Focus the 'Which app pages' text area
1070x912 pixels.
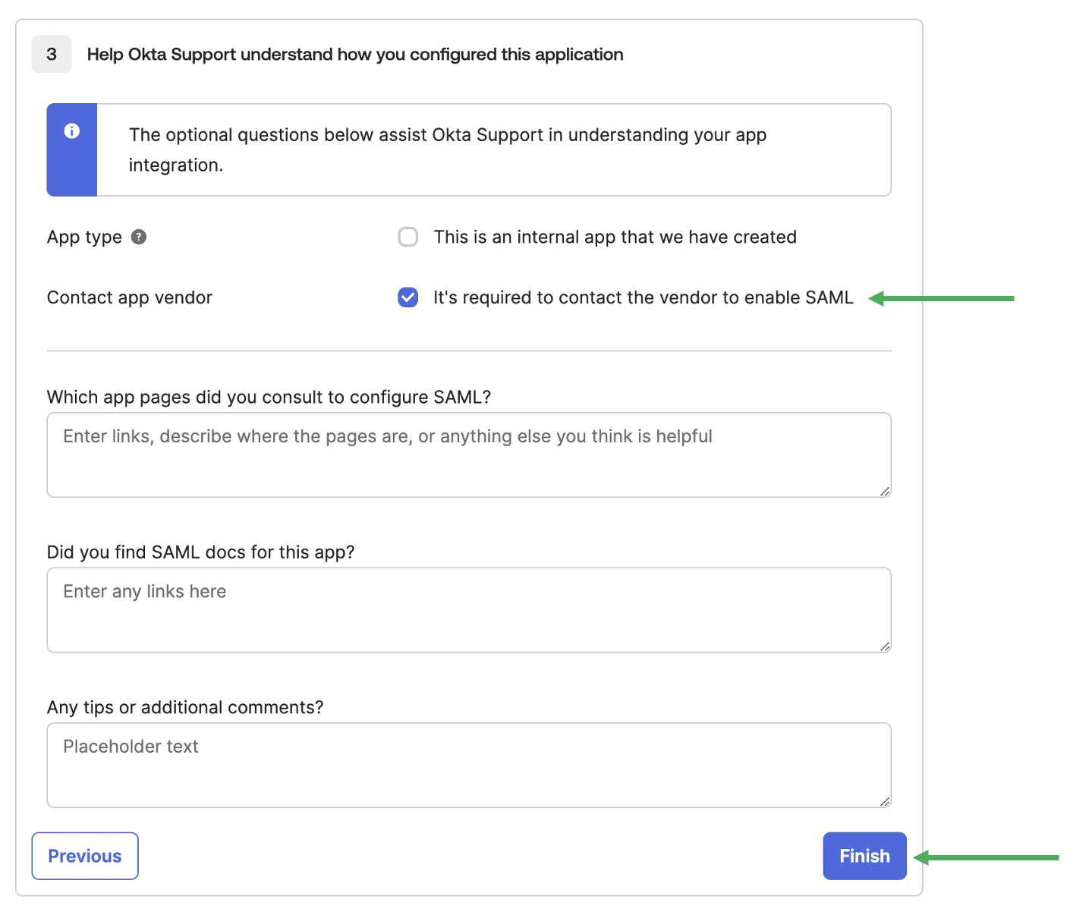click(x=468, y=455)
